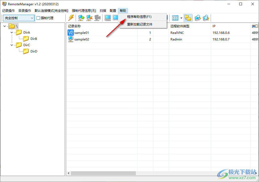Click the grayed-out computer icon in toolbar
This screenshot has width=259, height=182.
97,18
